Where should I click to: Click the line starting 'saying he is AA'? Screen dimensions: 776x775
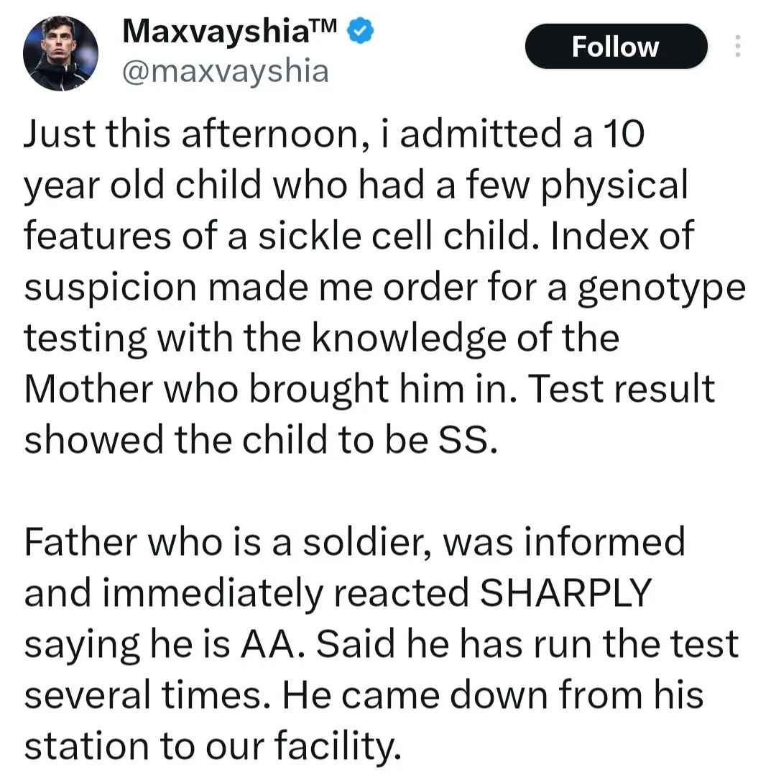[382, 645]
